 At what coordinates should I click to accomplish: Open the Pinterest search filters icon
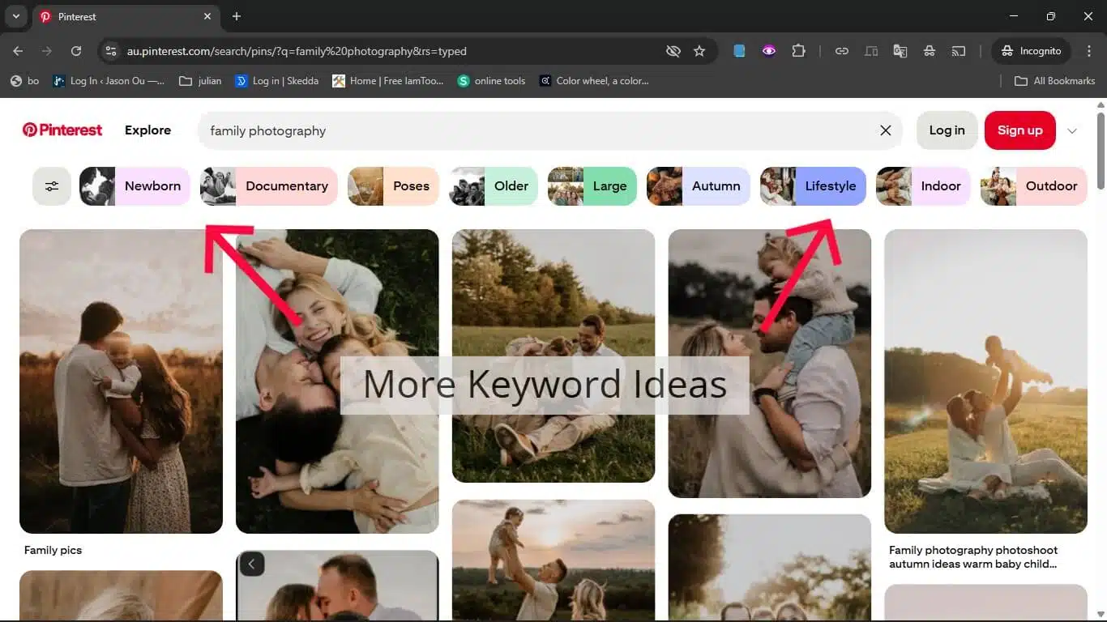(52, 186)
